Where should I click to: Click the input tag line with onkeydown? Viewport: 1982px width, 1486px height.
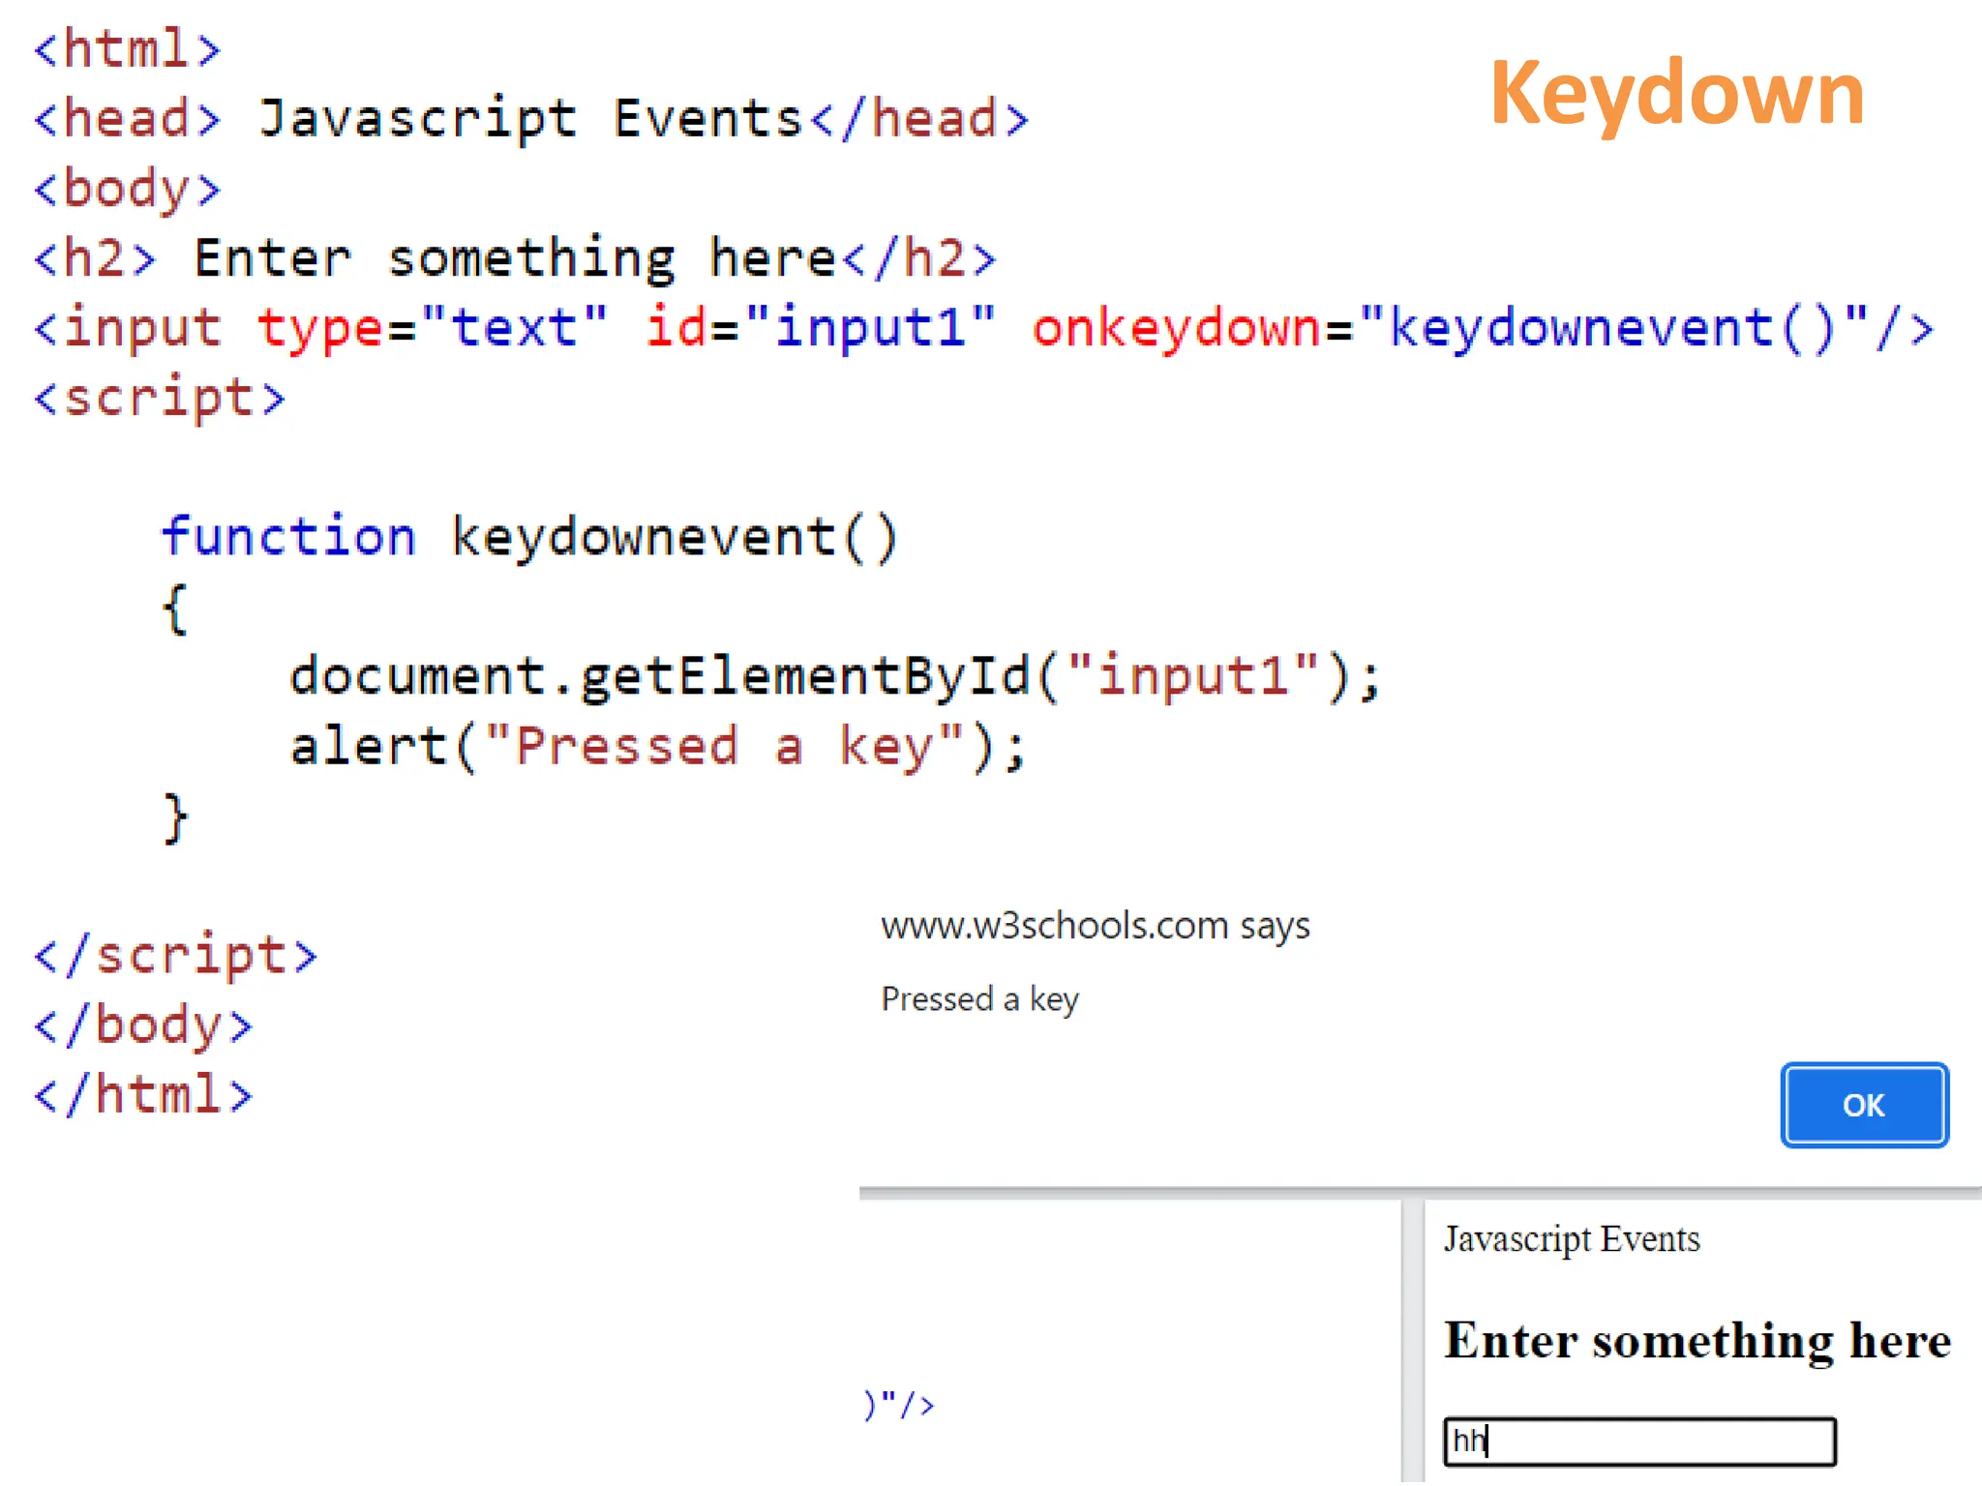(983, 328)
